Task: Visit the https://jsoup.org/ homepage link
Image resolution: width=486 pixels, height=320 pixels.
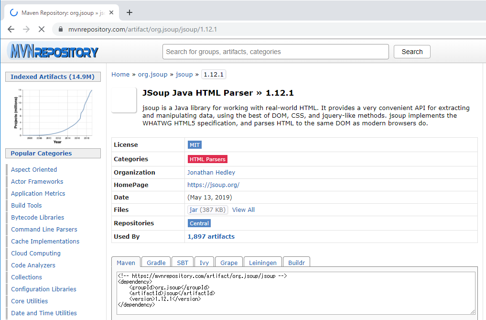Action: pos(213,185)
